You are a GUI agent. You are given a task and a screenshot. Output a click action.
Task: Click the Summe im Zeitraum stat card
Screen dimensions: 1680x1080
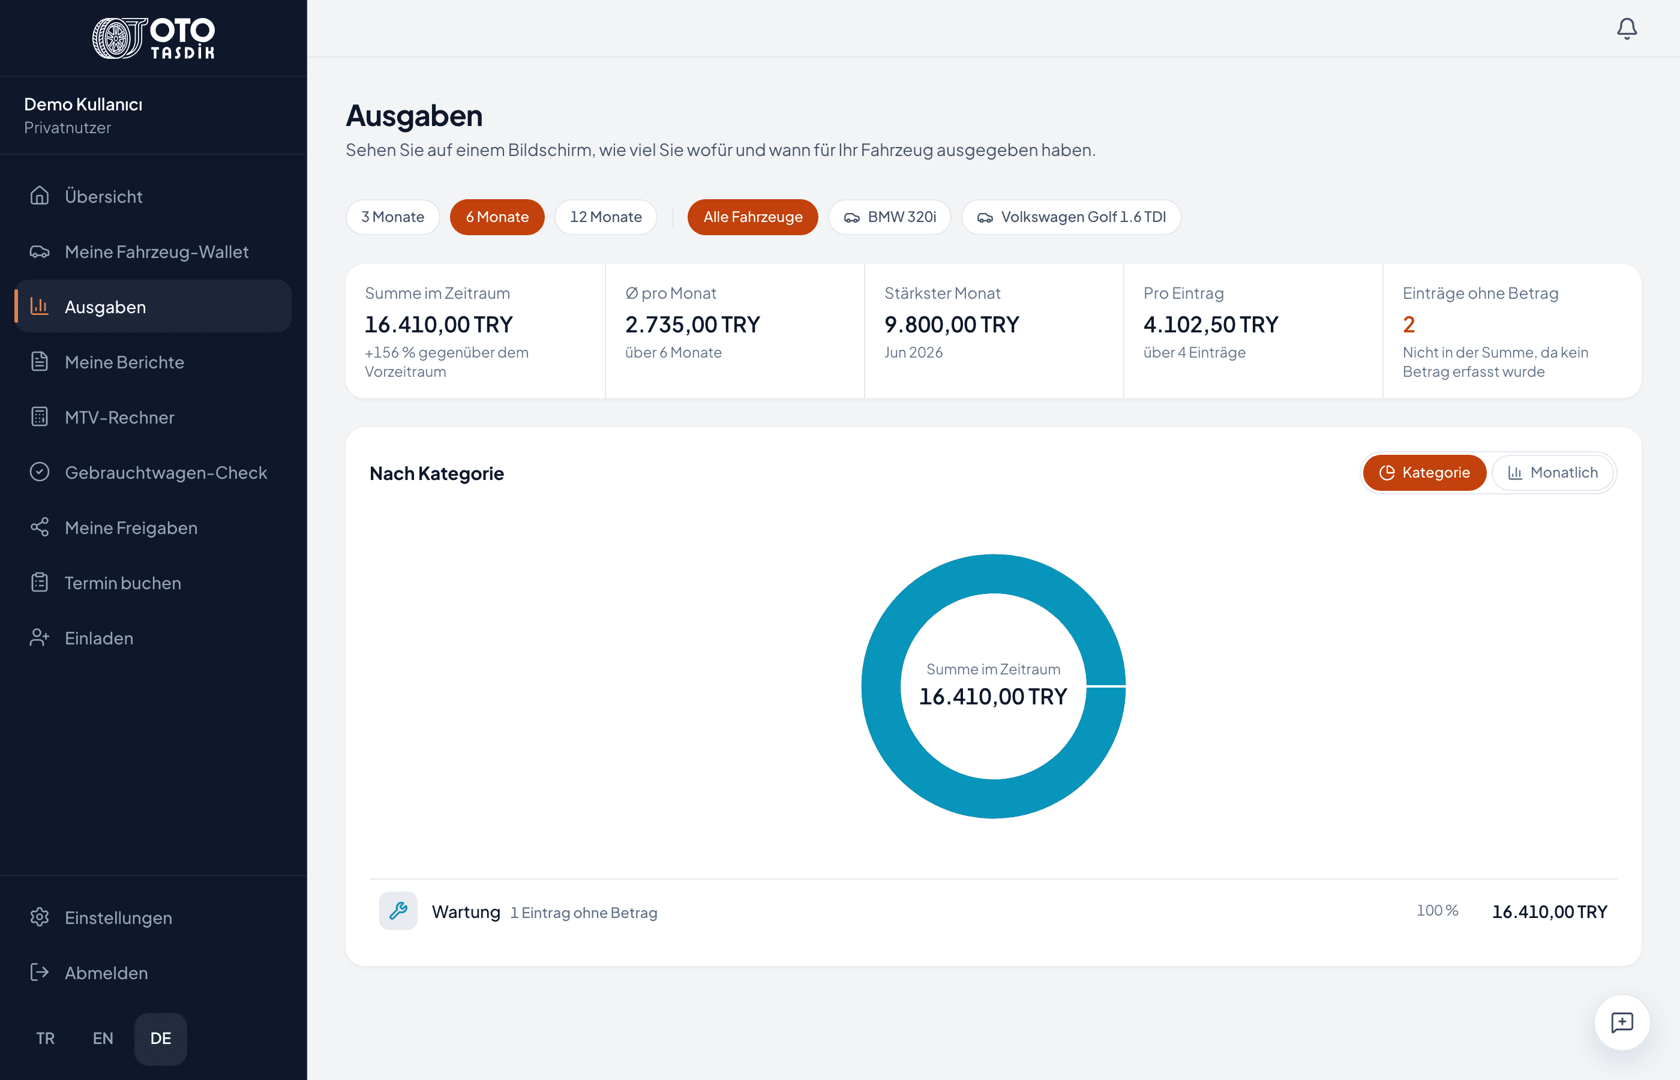pos(475,331)
